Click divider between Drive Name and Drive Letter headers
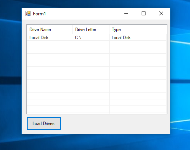Viewport: 190px width, 150px height. 73,30
